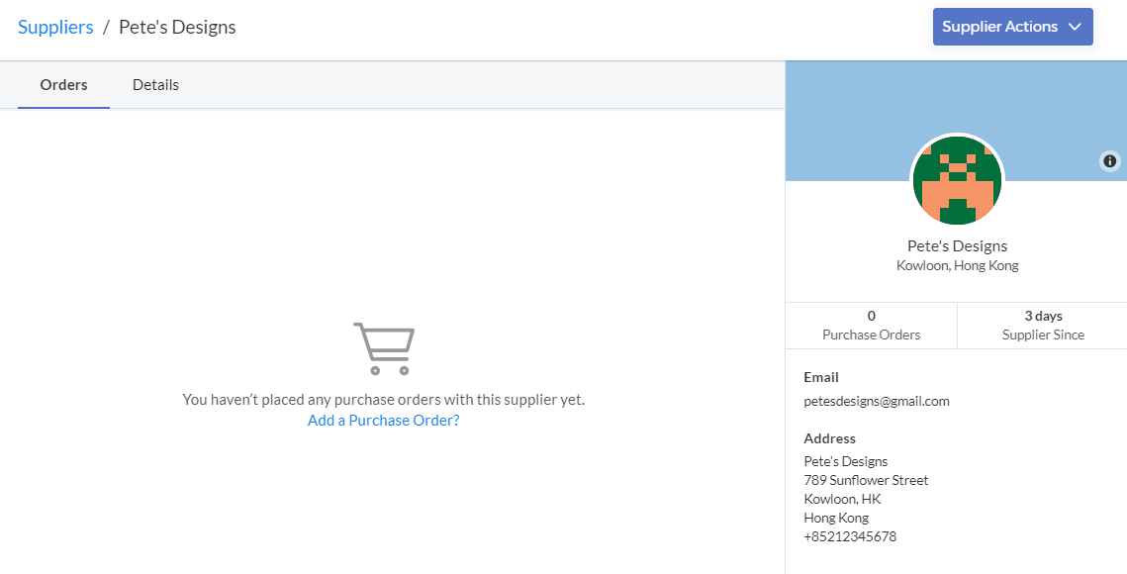Click the petesdesigns@gmail.com email address
The width and height of the screenshot is (1127, 574).
(x=876, y=402)
